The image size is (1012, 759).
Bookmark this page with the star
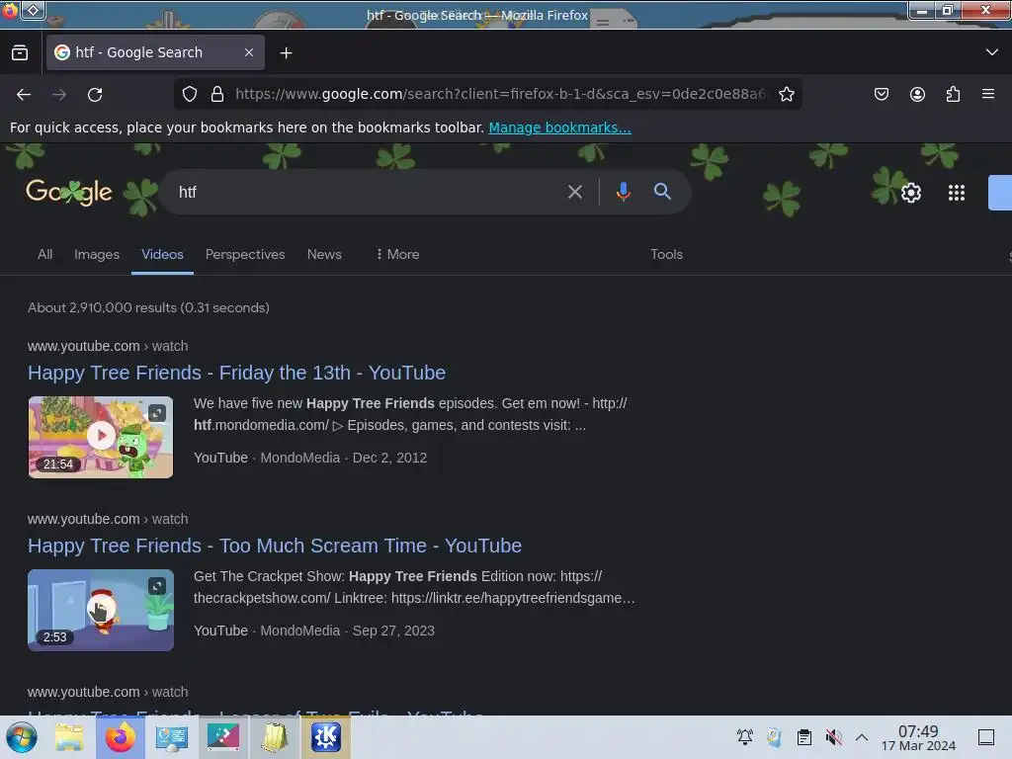(786, 94)
